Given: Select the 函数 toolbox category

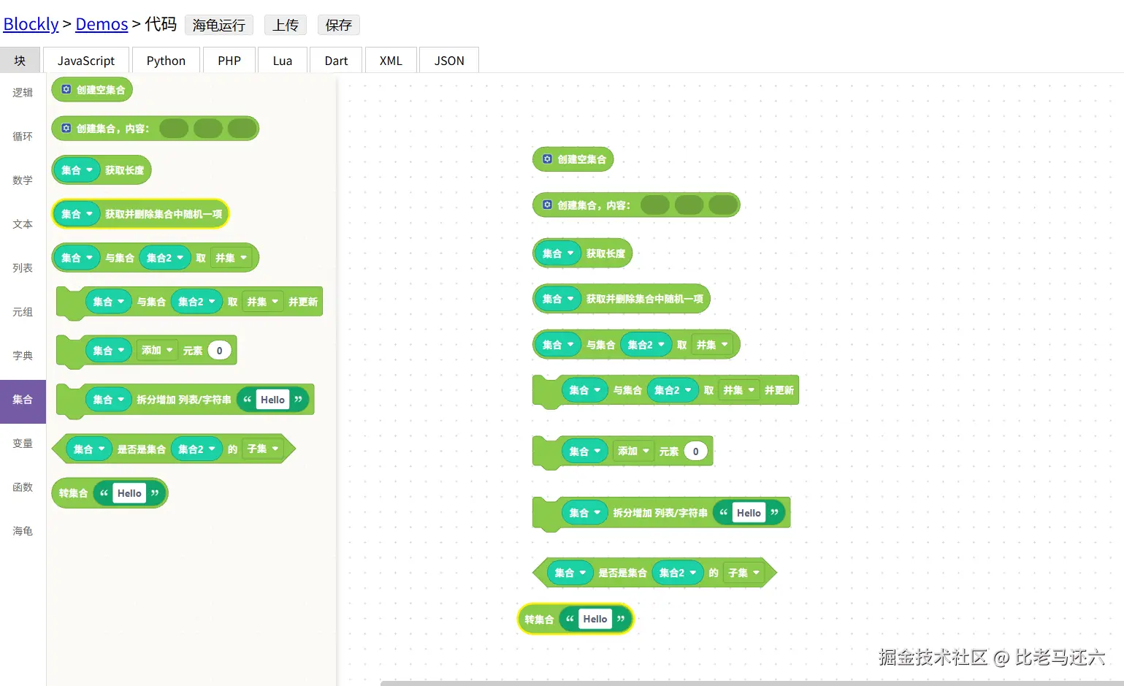Looking at the screenshot, I should point(23,487).
